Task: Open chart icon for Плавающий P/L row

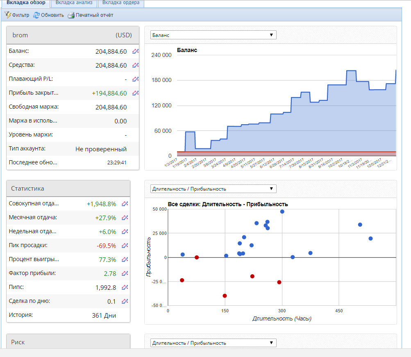Action: point(135,79)
